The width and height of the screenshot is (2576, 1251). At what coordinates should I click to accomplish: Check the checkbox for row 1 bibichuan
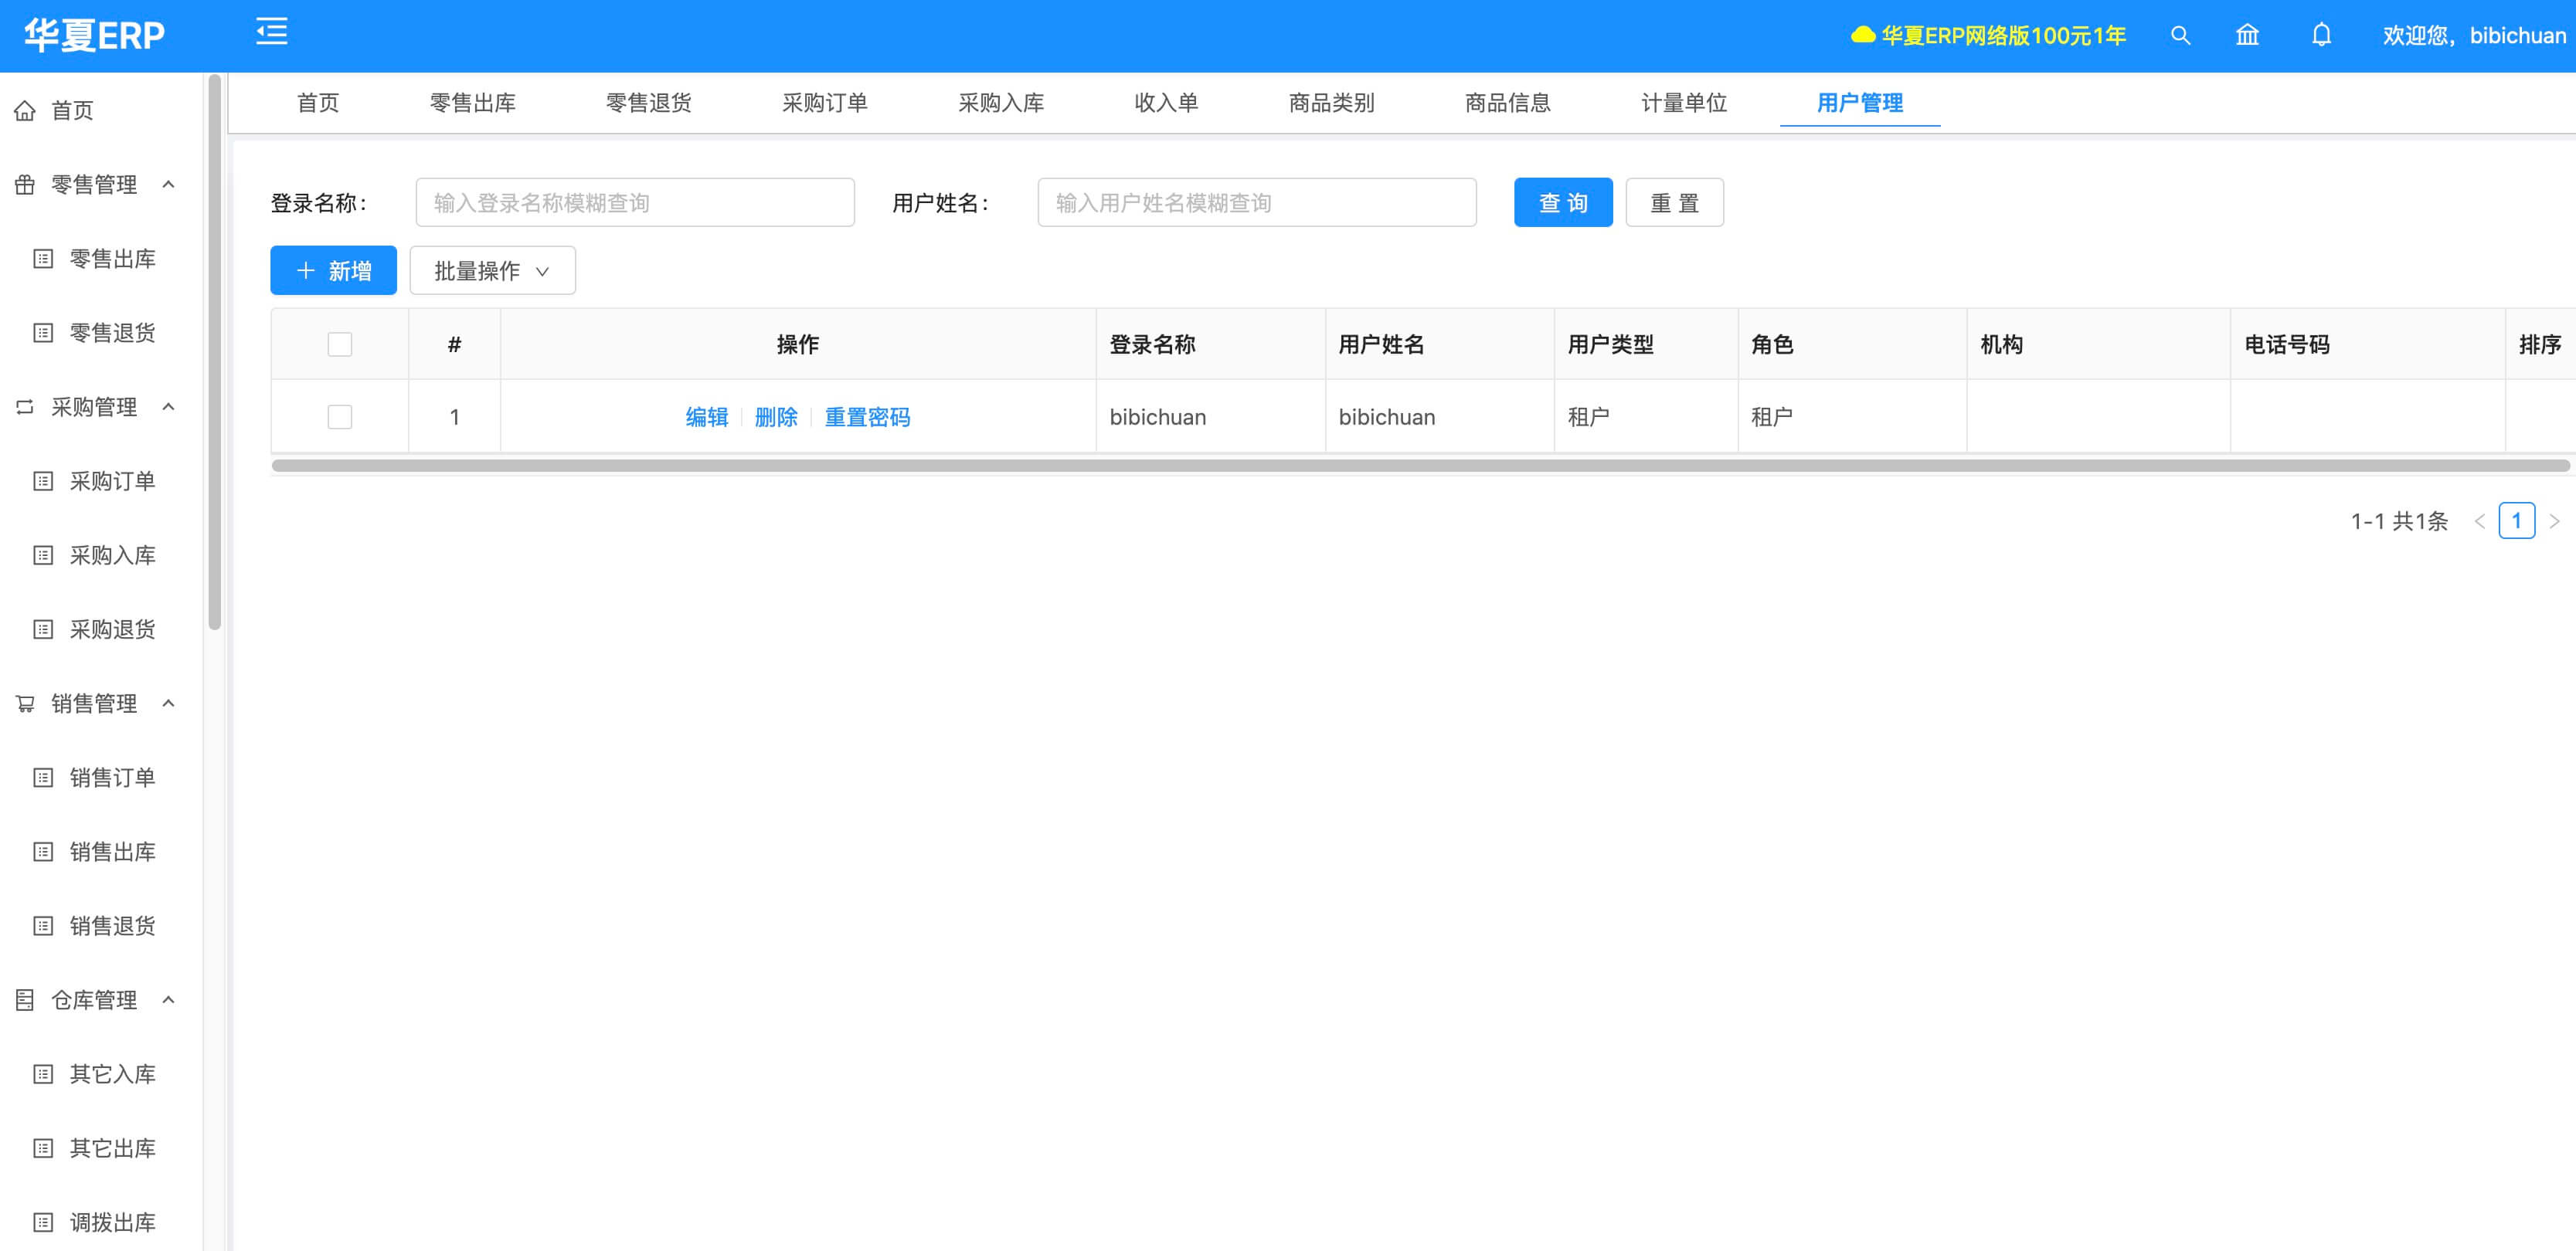pyautogui.click(x=340, y=417)
